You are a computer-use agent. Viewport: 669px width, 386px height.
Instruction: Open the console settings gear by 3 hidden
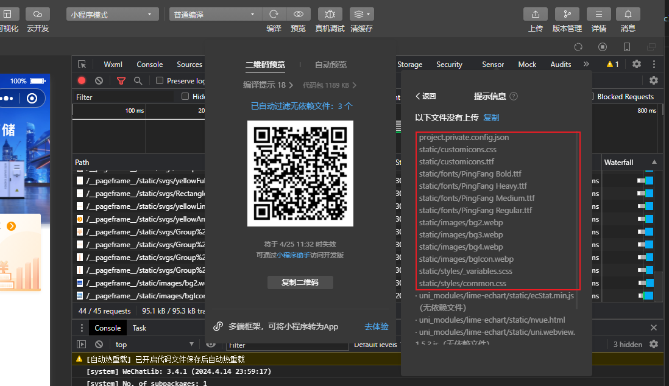tap(654, 344)
